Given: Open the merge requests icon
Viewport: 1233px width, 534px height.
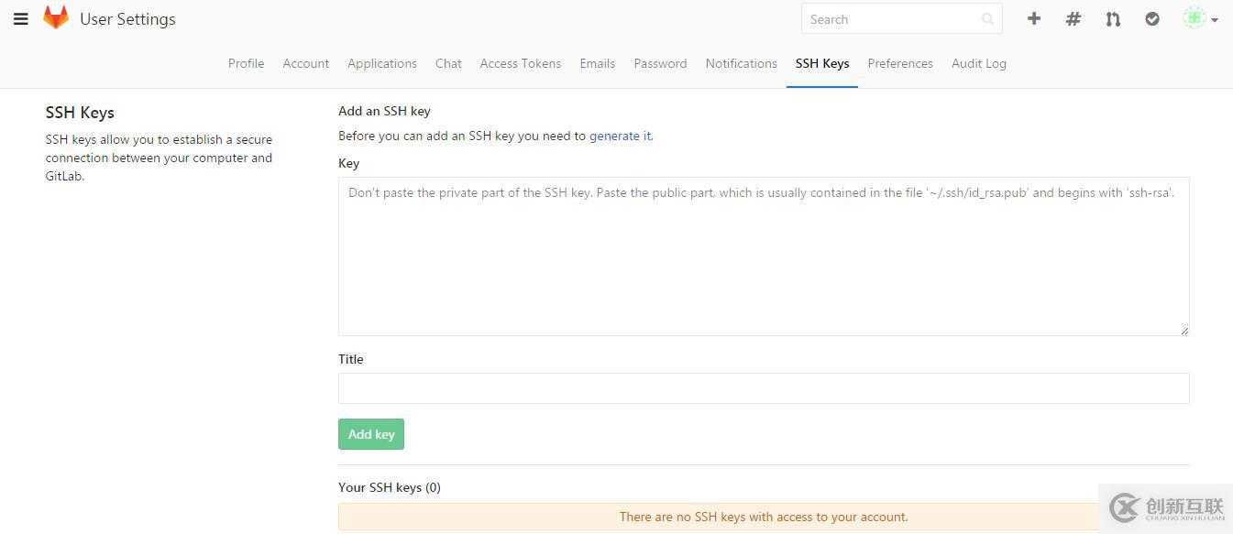Looking at the screenshot, I should pos(1113,18).
